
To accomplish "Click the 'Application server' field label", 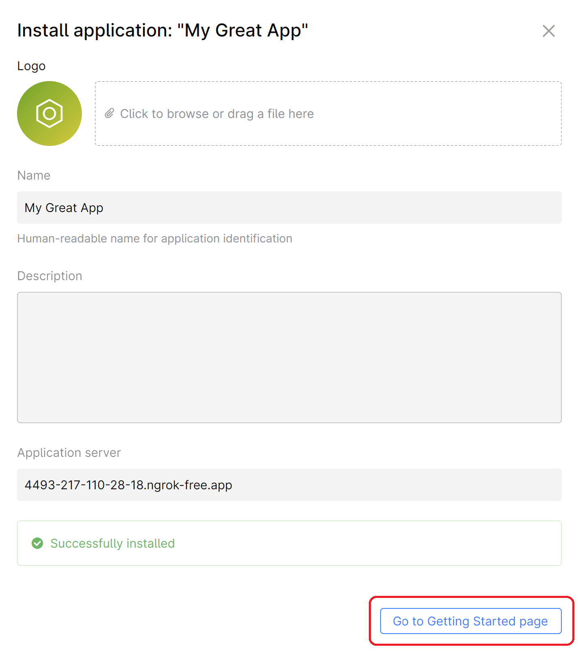I will (x=69, y=453).
